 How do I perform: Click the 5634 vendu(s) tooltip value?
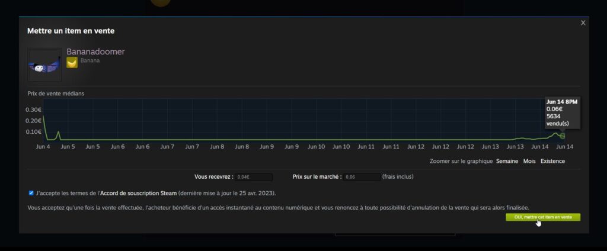558,120
